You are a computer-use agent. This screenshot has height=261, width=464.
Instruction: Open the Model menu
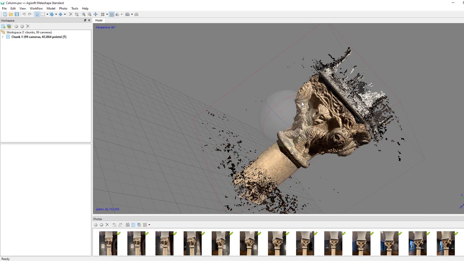(51, 8)
